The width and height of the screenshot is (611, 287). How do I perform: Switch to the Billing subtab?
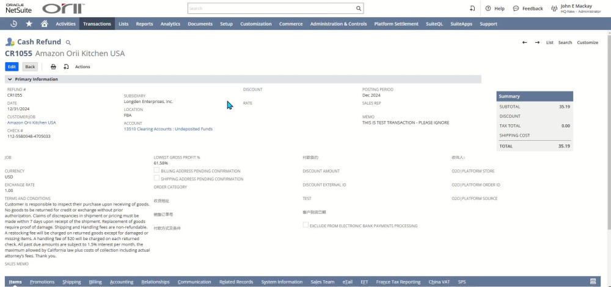click(x=95, y=282)
